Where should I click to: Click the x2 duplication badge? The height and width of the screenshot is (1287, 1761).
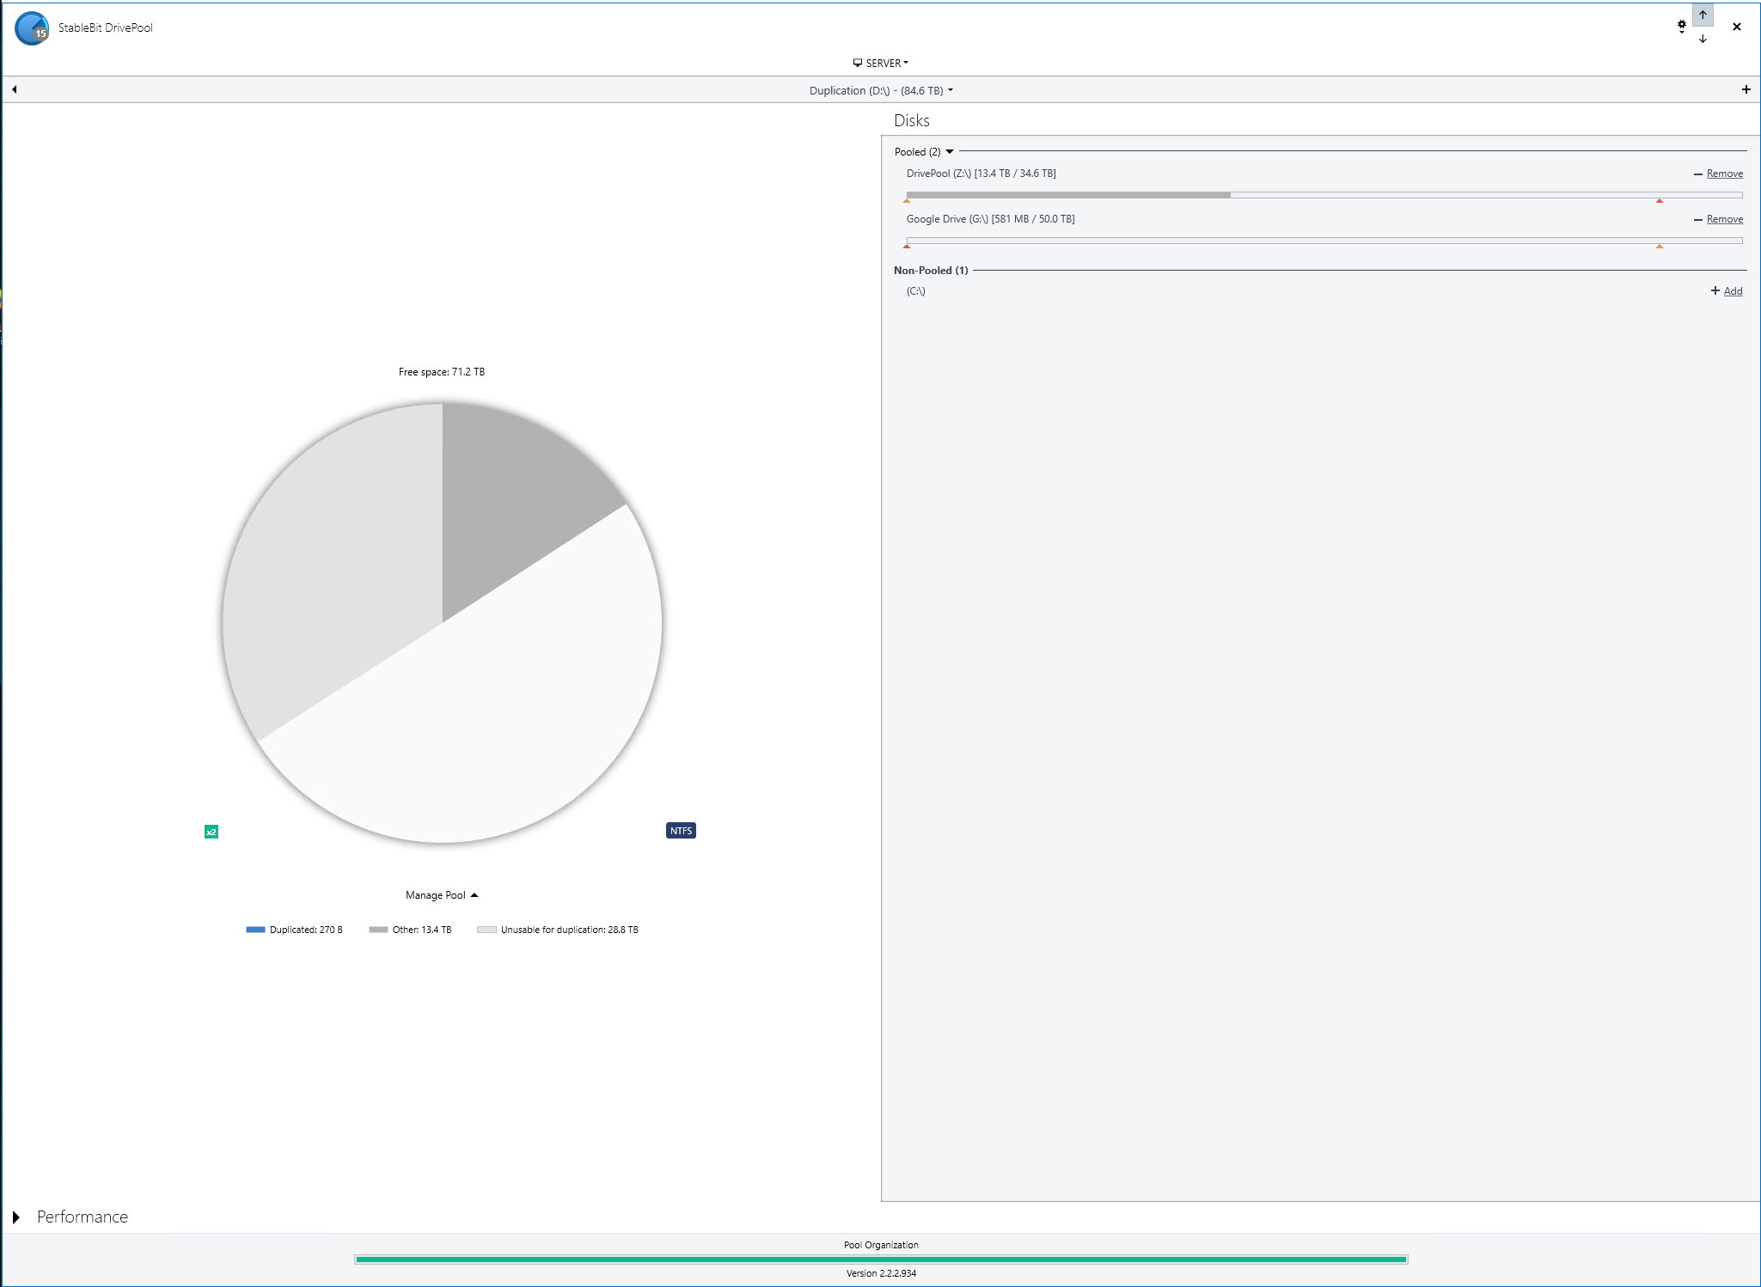point(211,832)
